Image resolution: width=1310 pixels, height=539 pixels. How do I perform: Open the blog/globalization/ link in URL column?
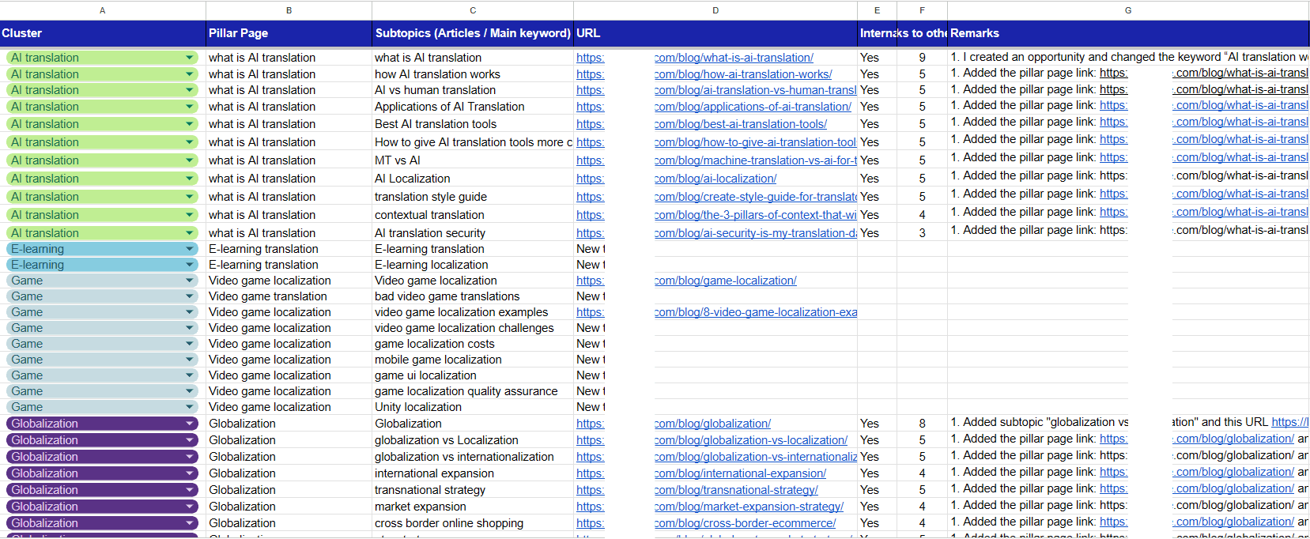[x=712, y=424]
